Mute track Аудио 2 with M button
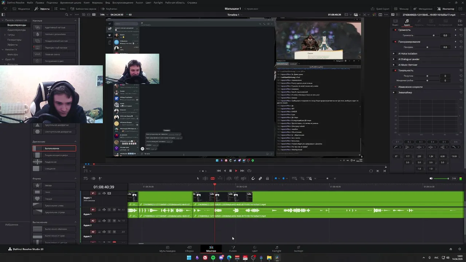This screenshot has width=466, height=262. (114, 221)
